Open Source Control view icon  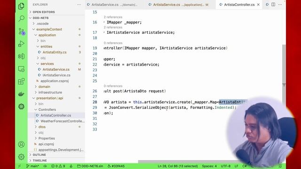(22, 31)
